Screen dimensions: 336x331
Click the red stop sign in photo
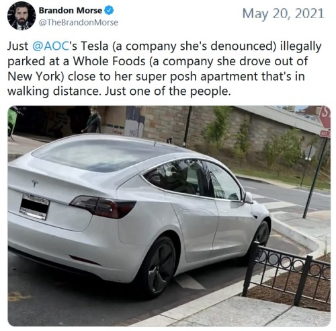(325, 118)
